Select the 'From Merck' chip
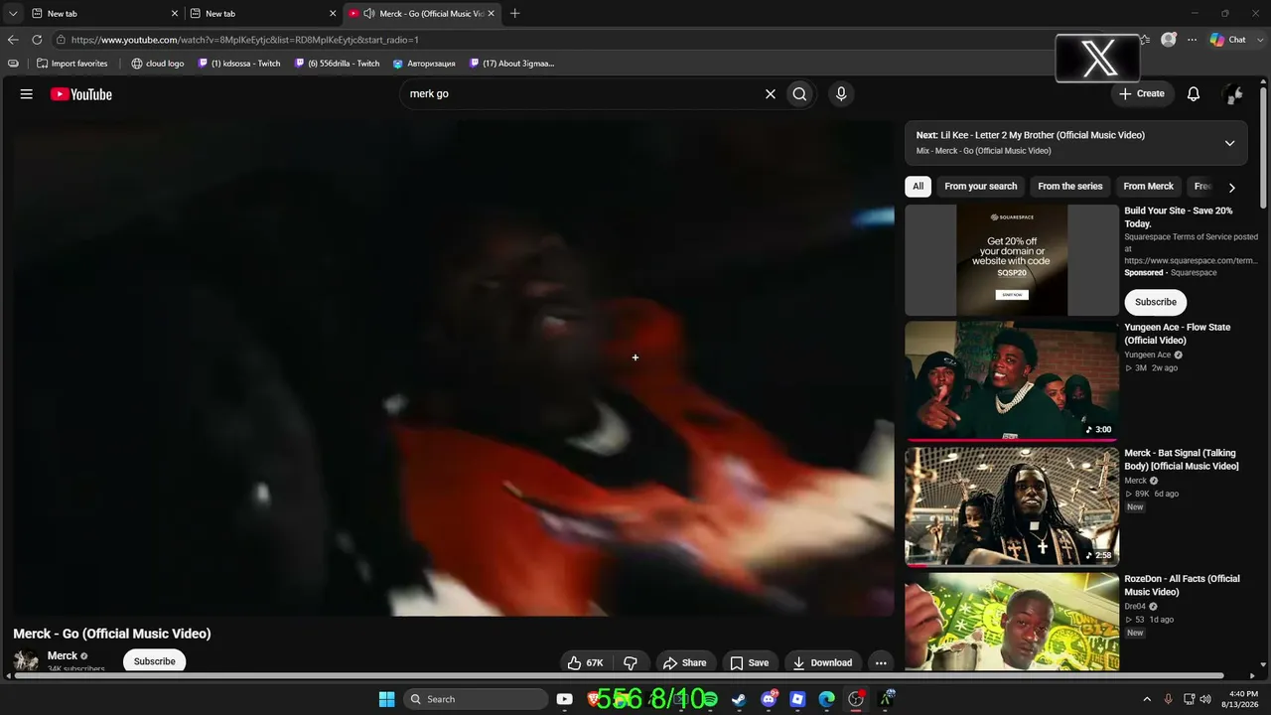The width and height of the screenshot is (1271, 715). pos(1148,187)
